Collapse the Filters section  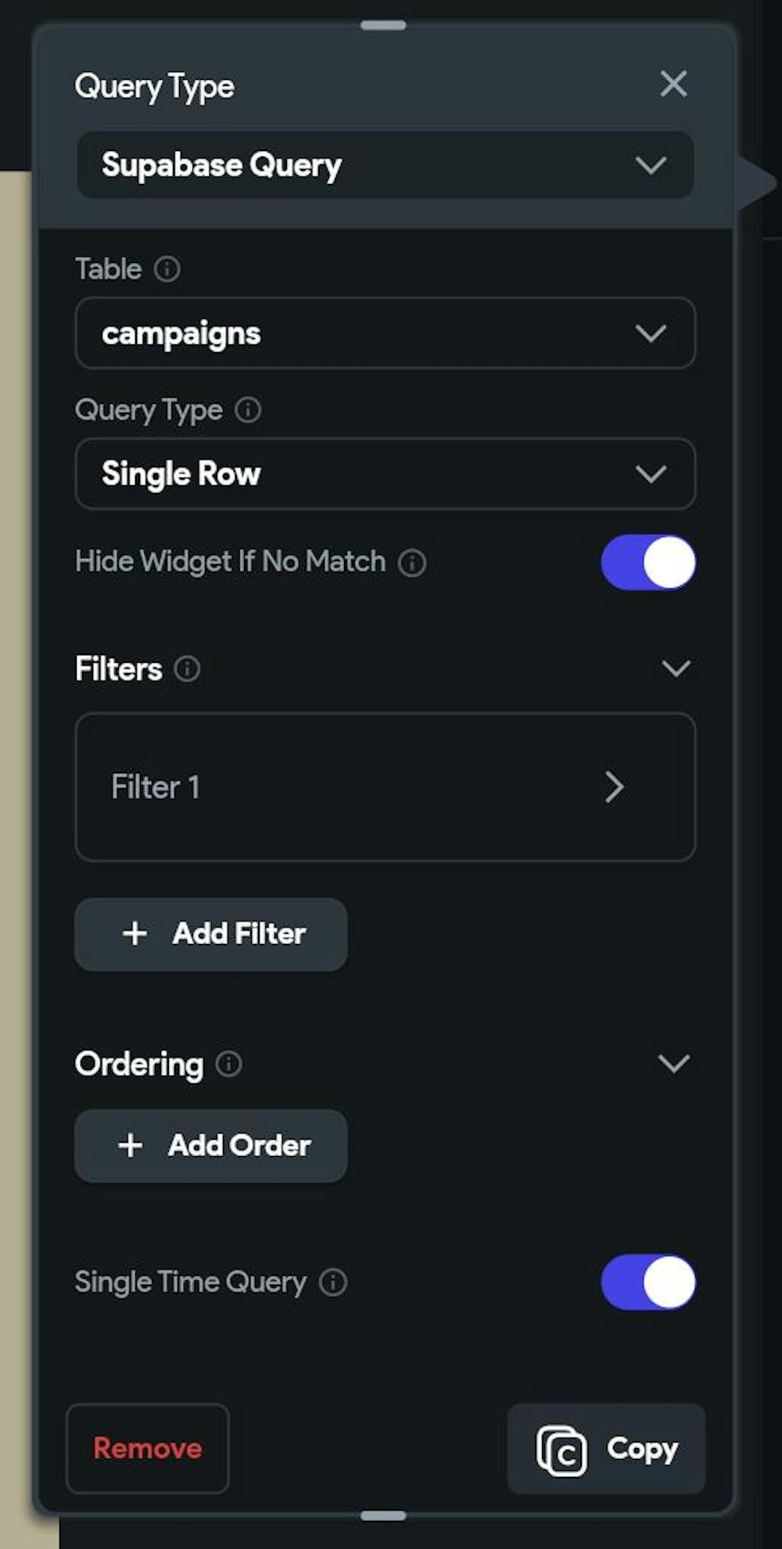(676, 668)
